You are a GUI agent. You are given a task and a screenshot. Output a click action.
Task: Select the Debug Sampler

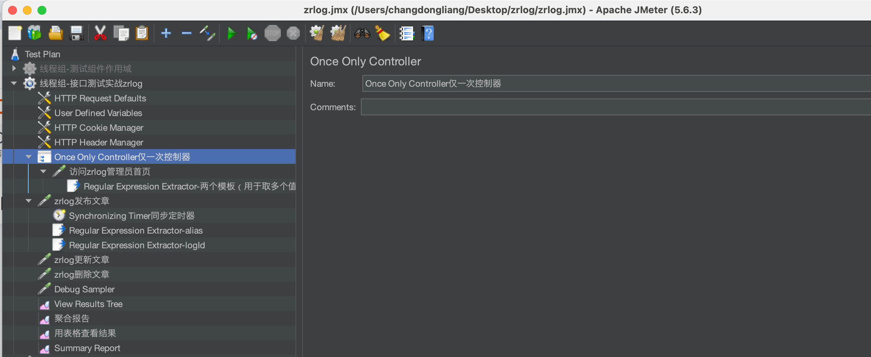click(84, 289)
